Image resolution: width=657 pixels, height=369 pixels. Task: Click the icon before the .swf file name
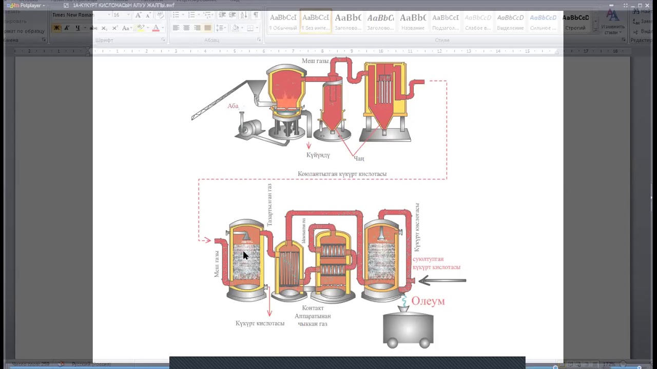point(66,5)
